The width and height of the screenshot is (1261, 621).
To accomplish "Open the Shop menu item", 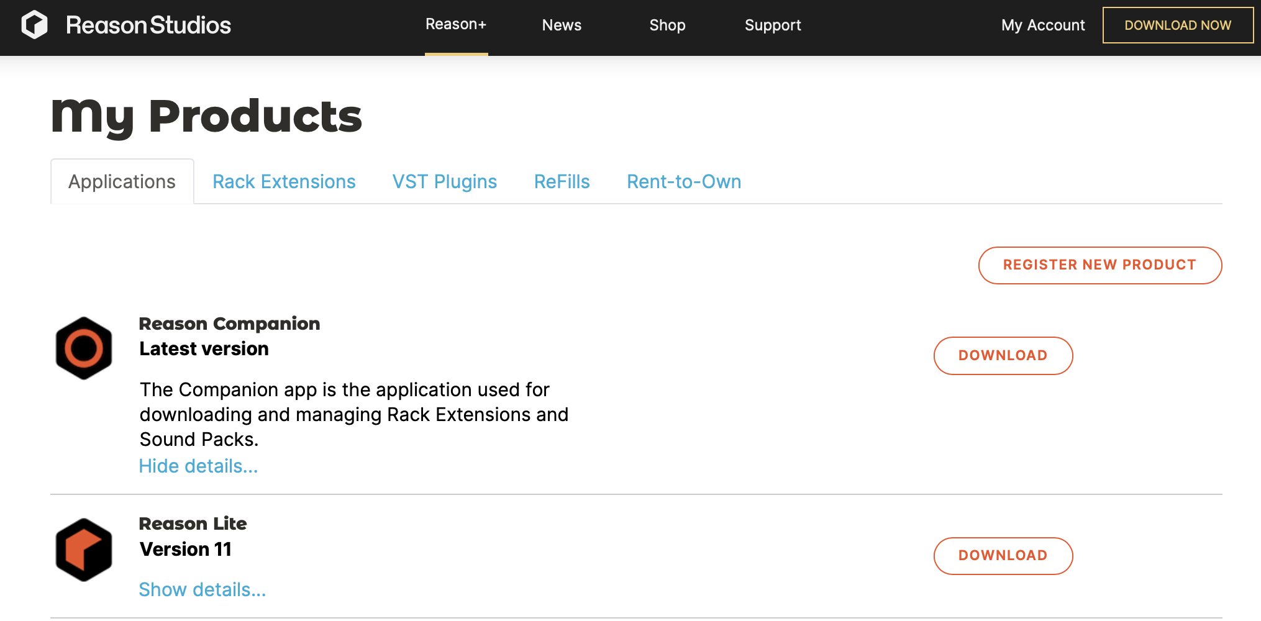I will [667, 25].
